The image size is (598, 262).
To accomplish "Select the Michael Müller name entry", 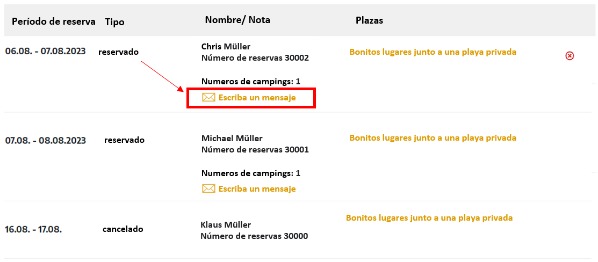I will [x=232, y=138].
